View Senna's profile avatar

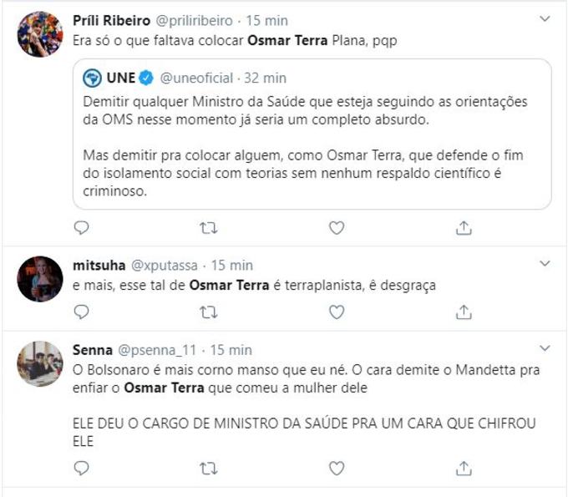(x=39, y=364)
